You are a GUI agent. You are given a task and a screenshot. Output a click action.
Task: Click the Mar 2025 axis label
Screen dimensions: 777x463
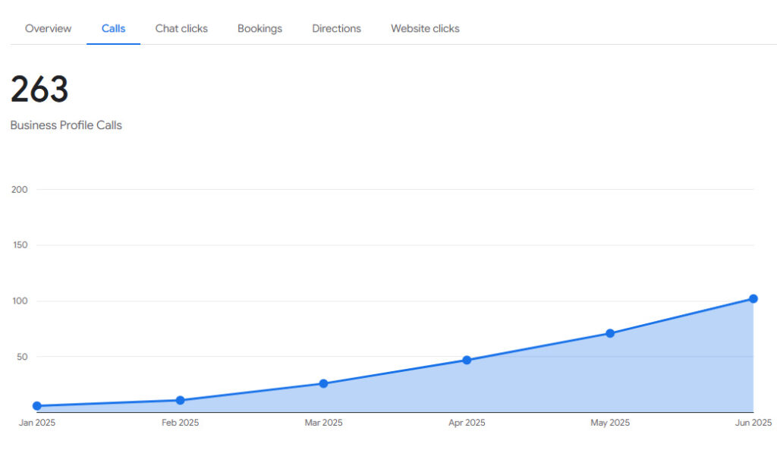click(323, 423)
